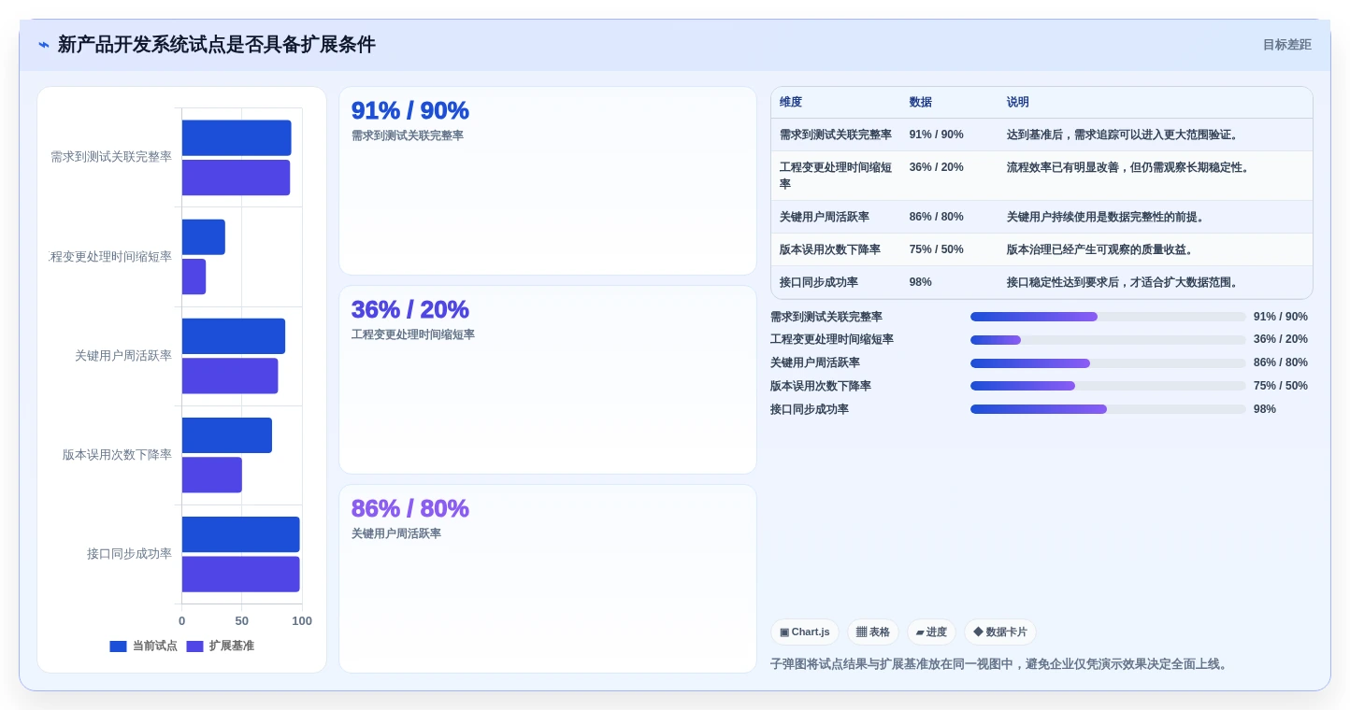Click chart axis label 关键用户周活跃率
The image size is (1350, 710).
point(123,356)
